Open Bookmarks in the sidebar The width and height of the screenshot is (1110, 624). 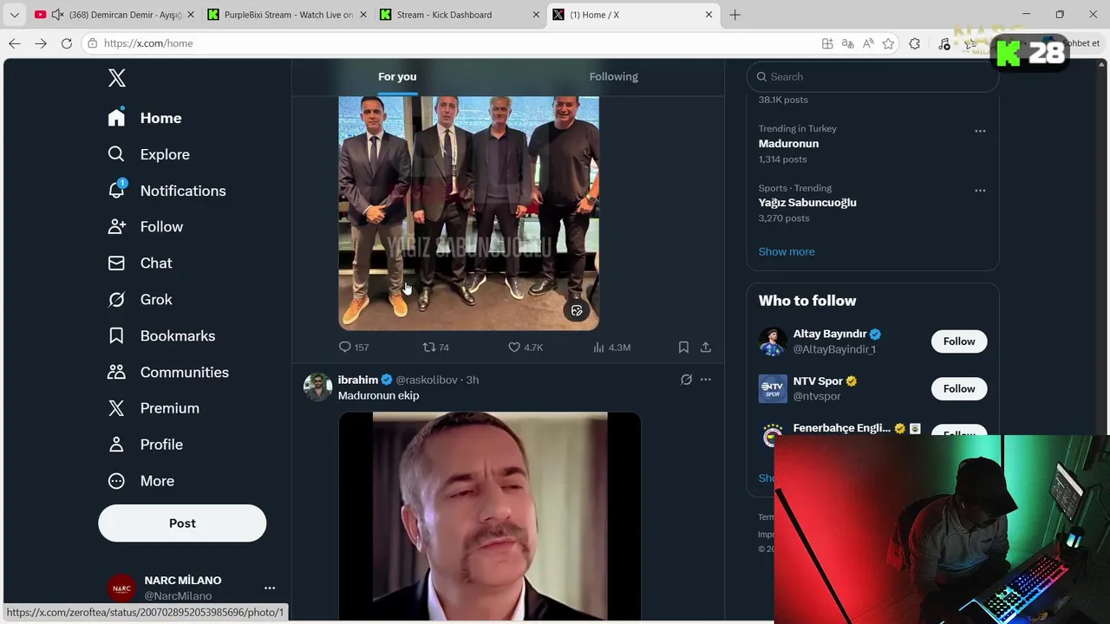[161, 336]
